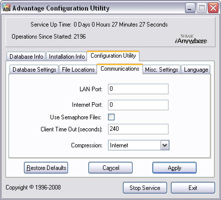Expand the Compression dropdown arrow
221x200 pixels.
pyautogui.click(x=165, y=145)
